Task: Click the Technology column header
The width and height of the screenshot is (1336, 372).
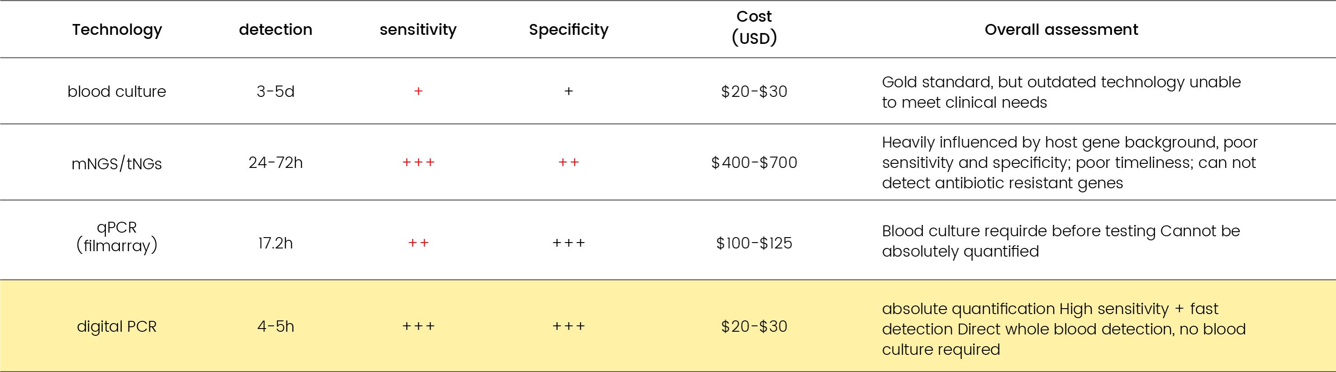Action: click(117, 29)
